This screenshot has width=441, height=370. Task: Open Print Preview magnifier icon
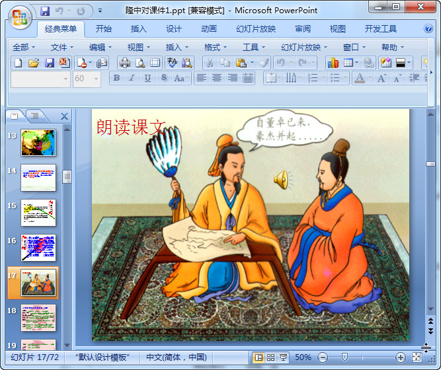tap(140, 63)
